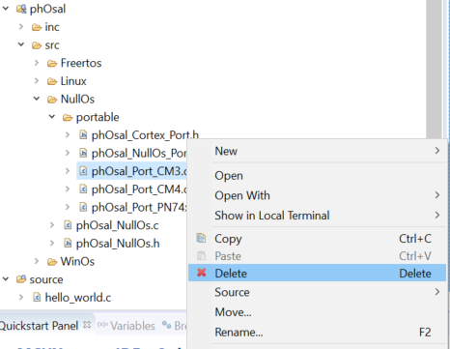
Task: Click the project explorer vertical scrollbar
Action: click(x=434, y=70)
